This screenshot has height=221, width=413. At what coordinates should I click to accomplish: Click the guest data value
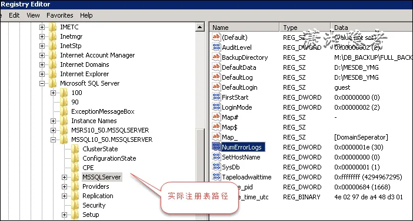[x=342, y=87]
